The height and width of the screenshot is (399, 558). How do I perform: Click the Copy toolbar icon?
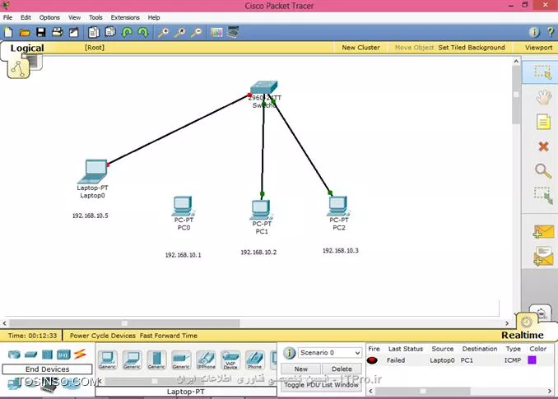(94, 33)
